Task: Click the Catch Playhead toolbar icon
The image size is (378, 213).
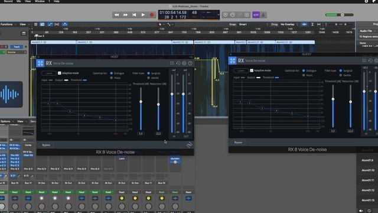Action: point(65,24)
